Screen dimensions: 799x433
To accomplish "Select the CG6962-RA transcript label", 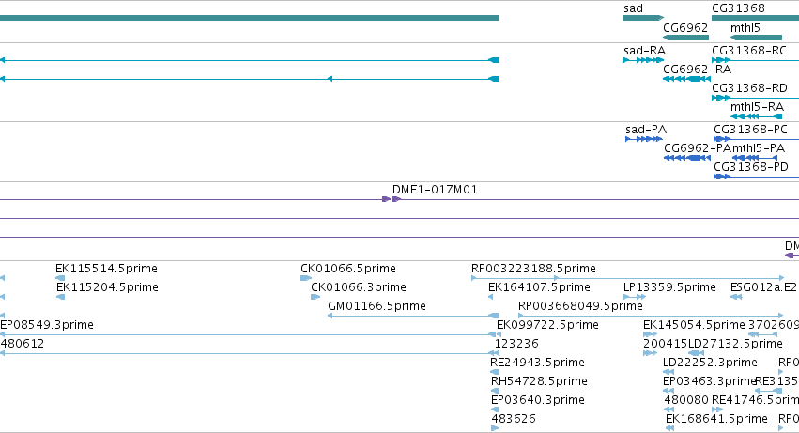I will pos(697,69).
